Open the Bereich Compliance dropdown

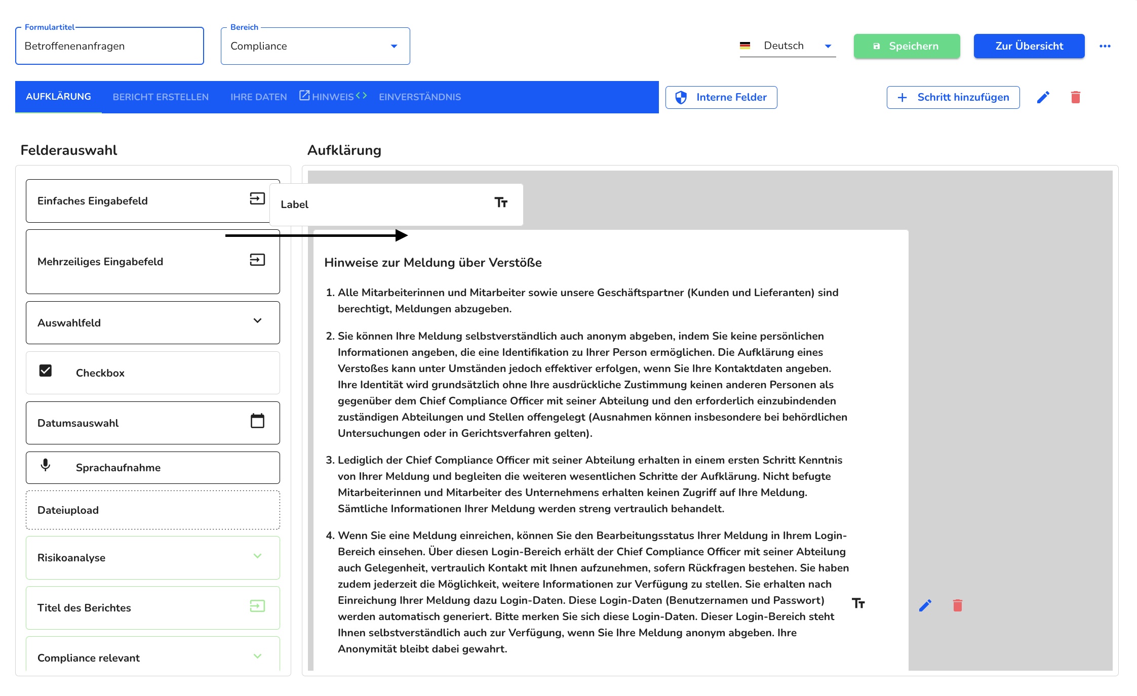315,46
